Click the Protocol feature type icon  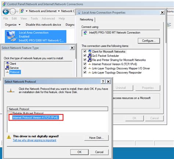coord(7,72)
